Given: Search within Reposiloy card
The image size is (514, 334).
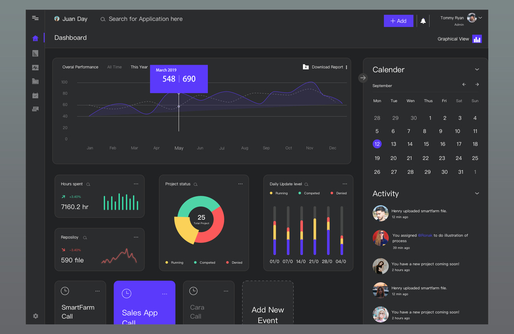Looking at the screenshot, I should click(85, 238).
